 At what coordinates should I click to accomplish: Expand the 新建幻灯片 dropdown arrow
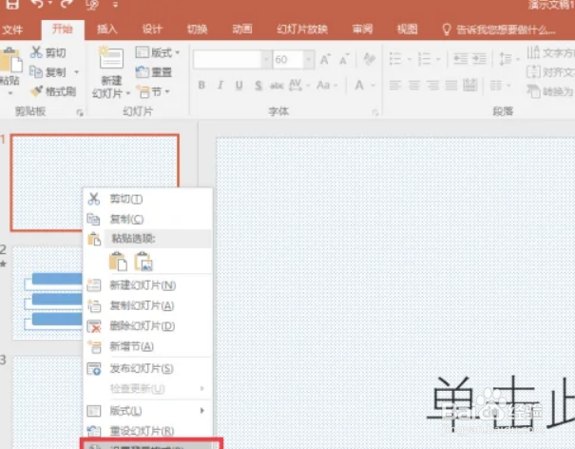128,93
